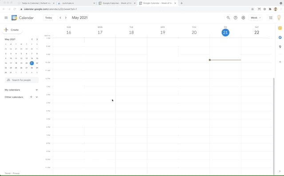Get add-ons plus icon in side panel
Image resolution: width=284 pixels, height=176 pixels.
click(280, 62)
